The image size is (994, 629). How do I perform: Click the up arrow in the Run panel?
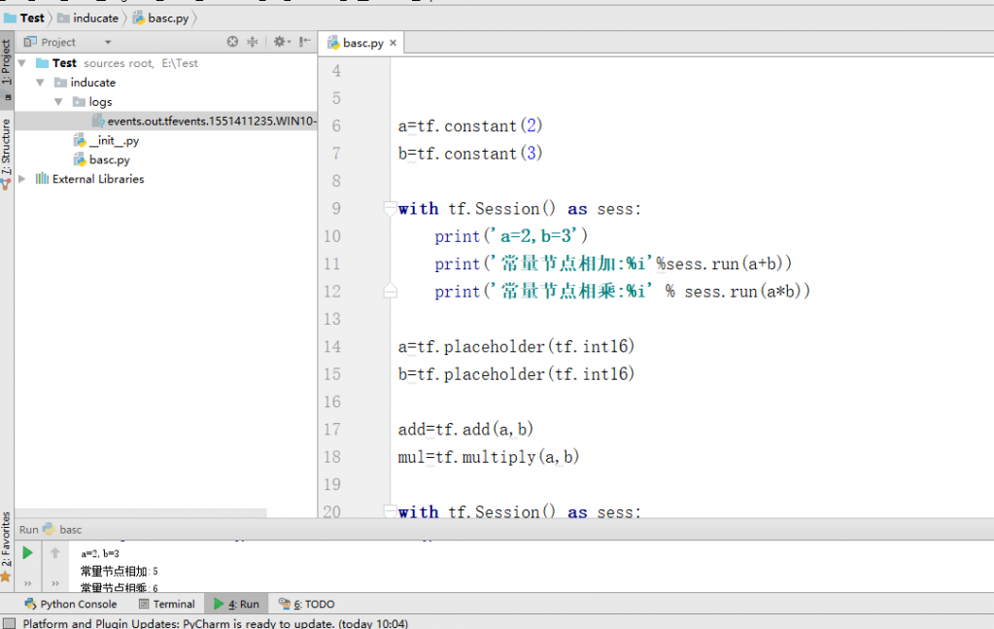coord(55,553)
